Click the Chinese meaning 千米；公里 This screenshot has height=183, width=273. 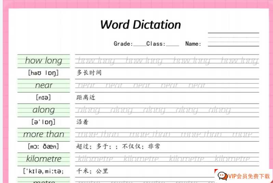(x=92, y=171)
